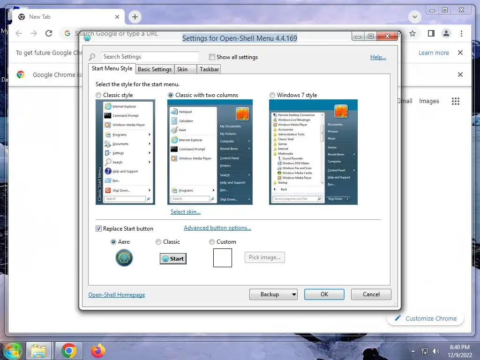Launch Firefox from the taskbar
The width and height of the screenshot is (480, 360).
click(97, 351)
